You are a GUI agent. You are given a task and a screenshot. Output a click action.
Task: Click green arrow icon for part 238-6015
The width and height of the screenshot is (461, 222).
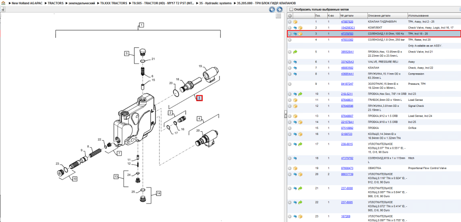[300, 144]
